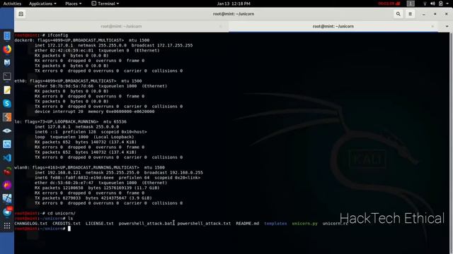This screenshot has width=453, height=254.
Task: Open the clock showing Jan 13 12:18 PM
Action: (234, 4)
